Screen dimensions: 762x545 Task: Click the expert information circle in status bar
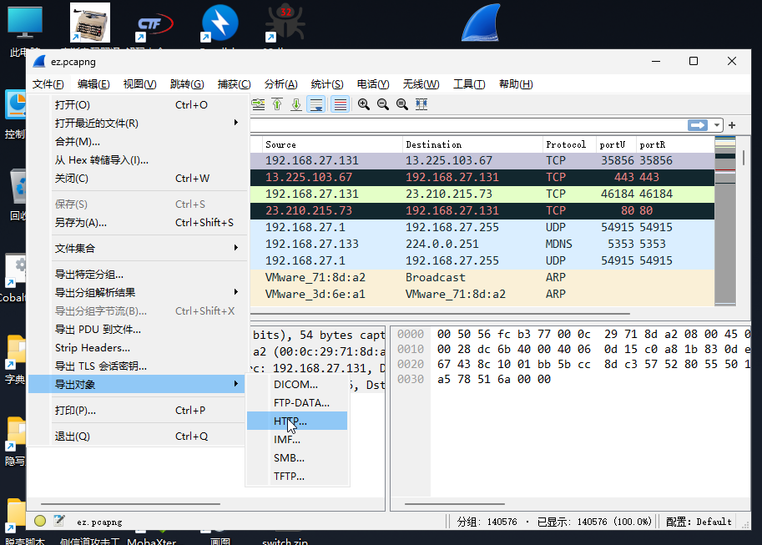point(40,521)
